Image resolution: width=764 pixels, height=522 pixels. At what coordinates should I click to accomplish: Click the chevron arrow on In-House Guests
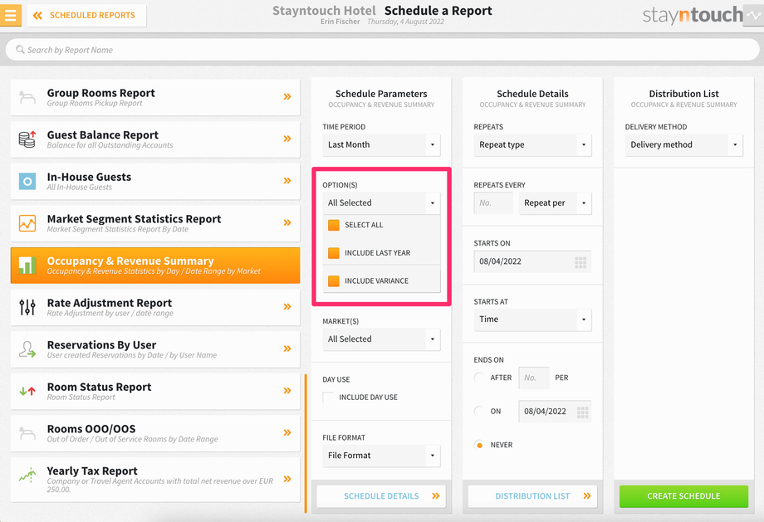tap(287, 181)
